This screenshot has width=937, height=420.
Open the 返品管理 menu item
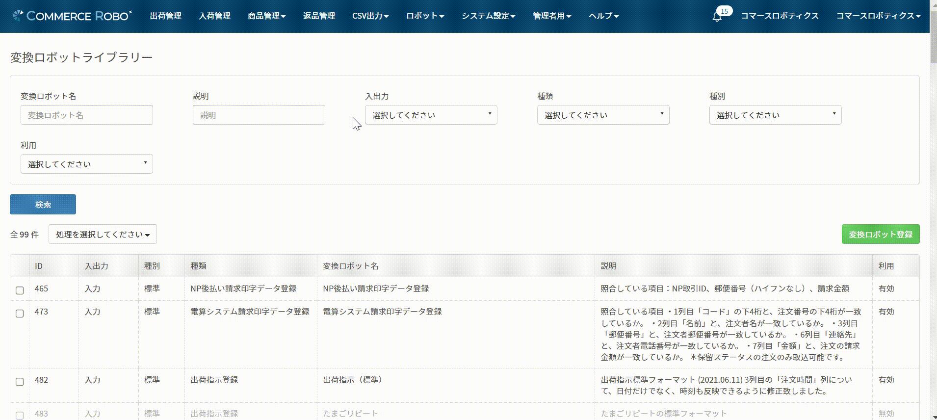click(x=319, y=16)
